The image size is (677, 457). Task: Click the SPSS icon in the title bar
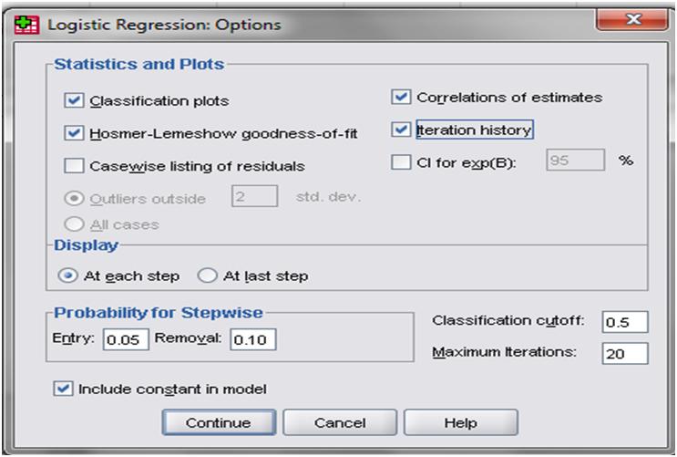(x=26, y=25)
